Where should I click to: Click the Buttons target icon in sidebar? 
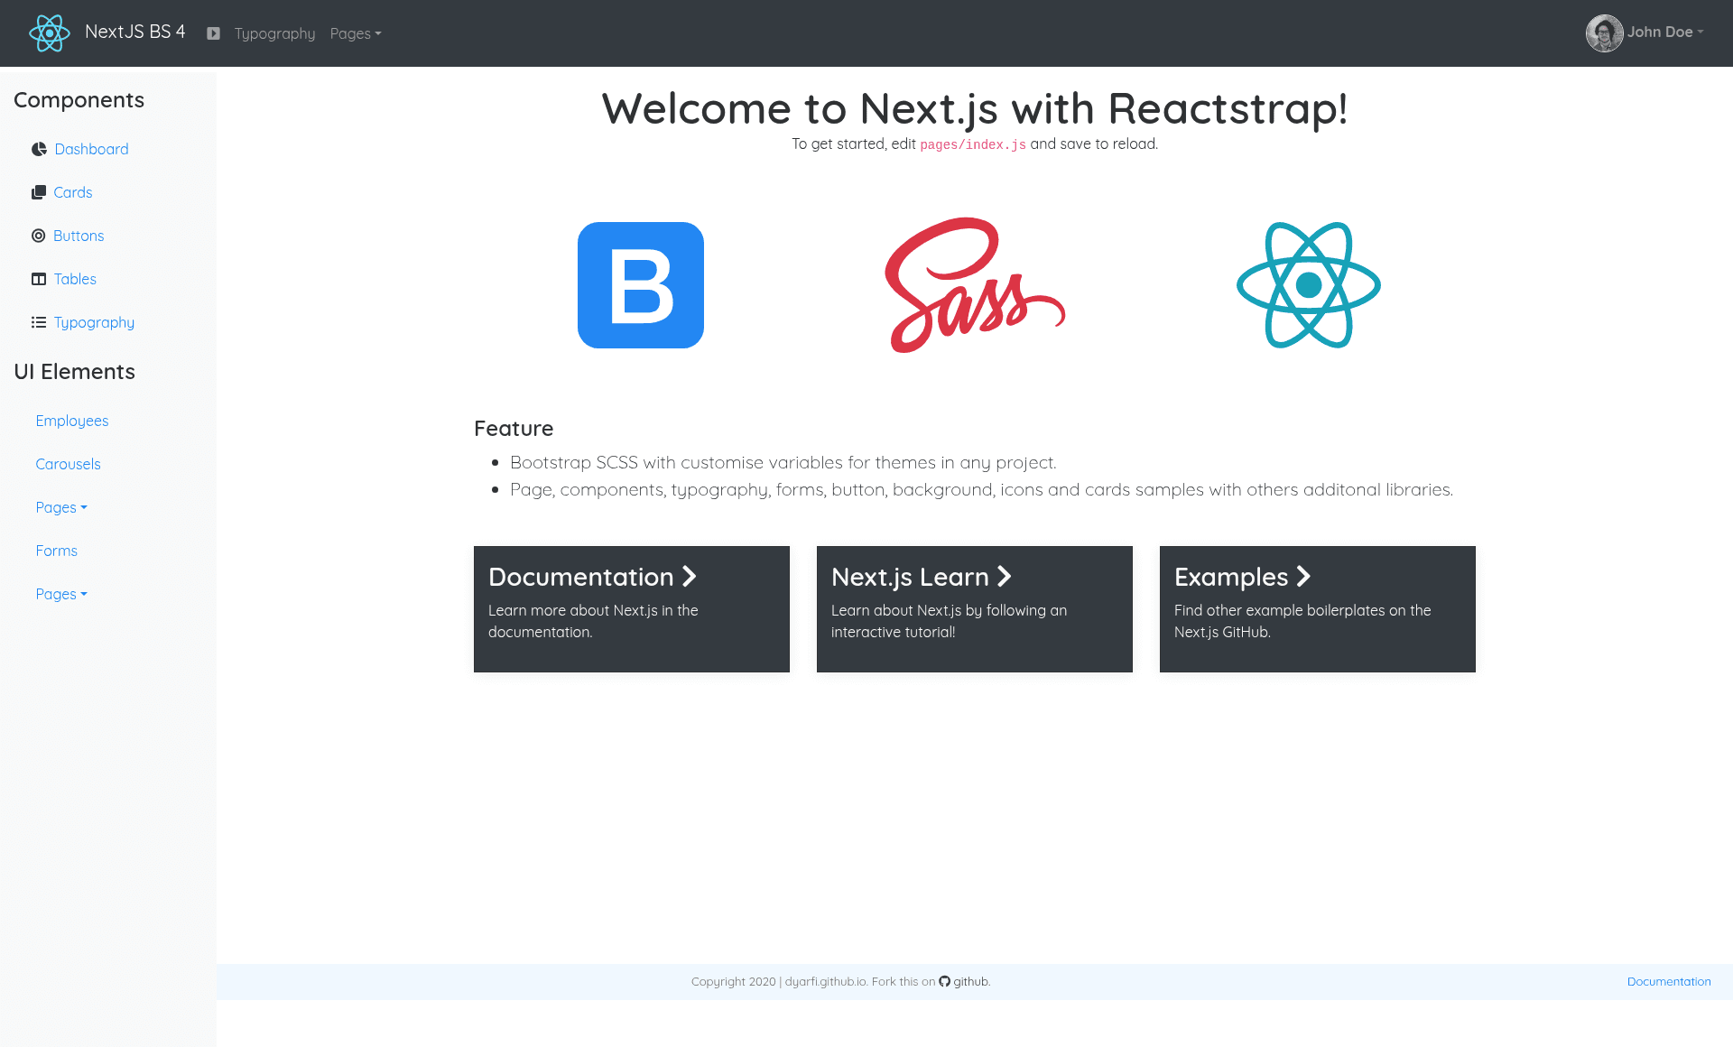click(39, 236)
